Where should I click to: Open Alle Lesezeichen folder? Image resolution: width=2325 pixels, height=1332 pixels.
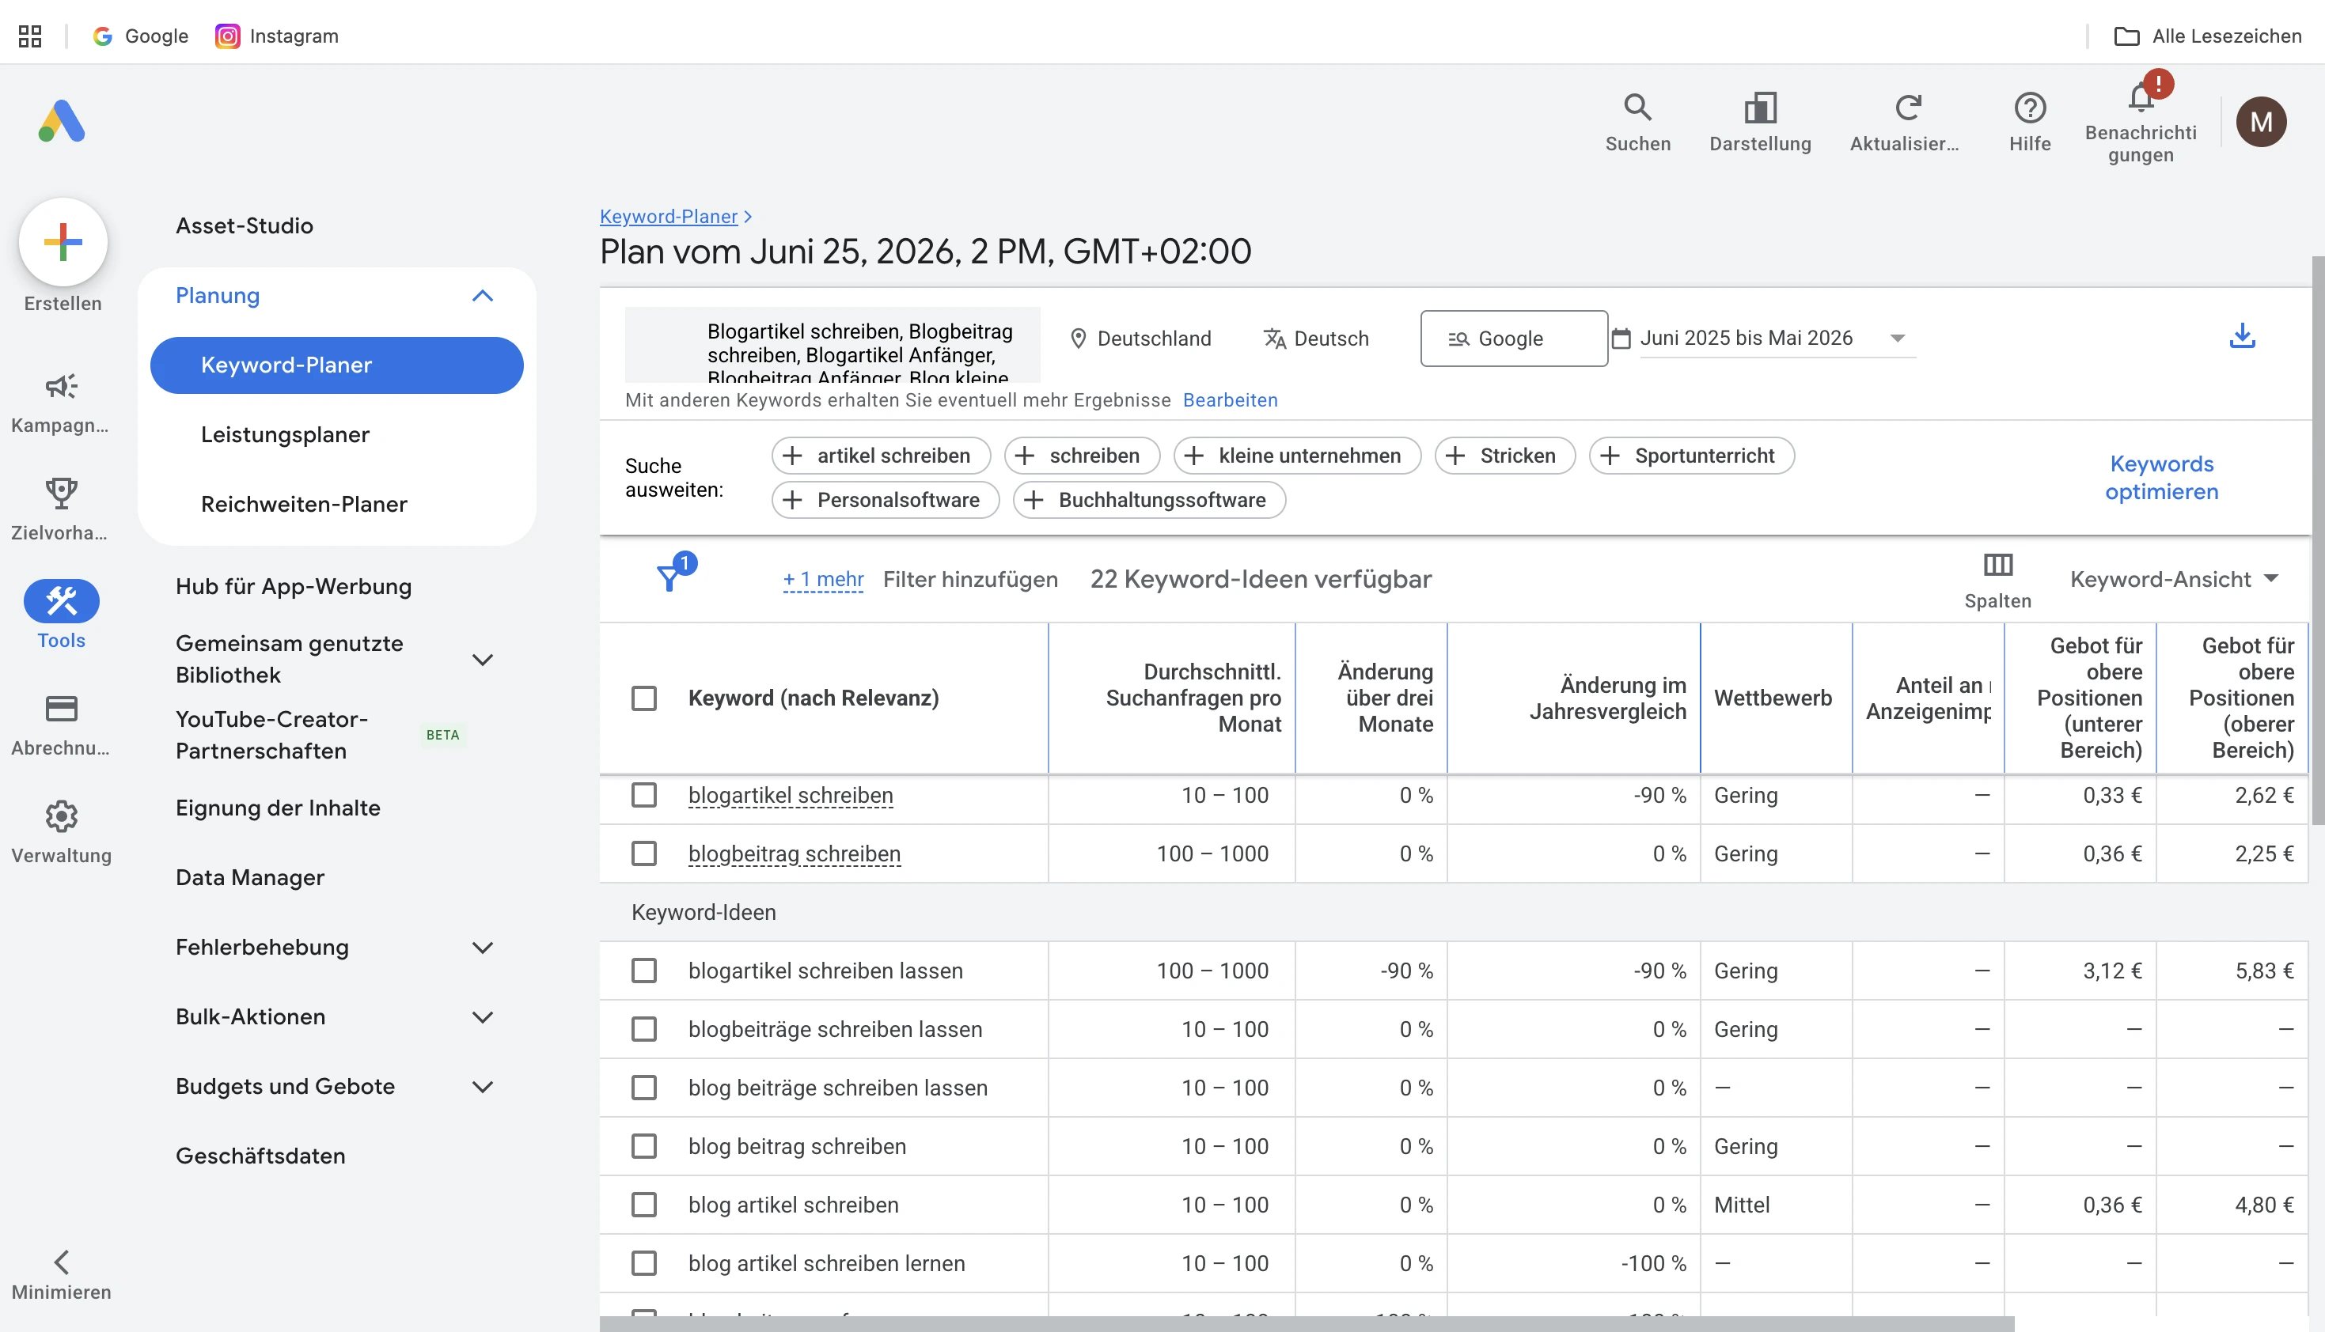coord(2207,36)
